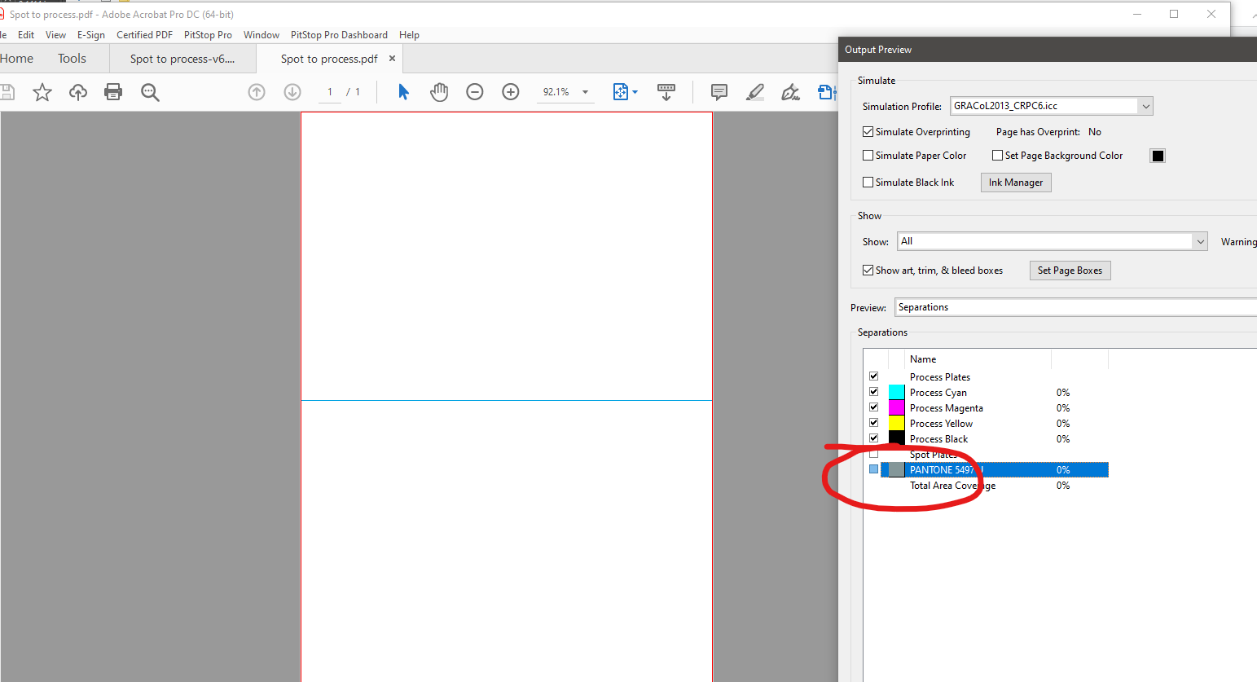Enable Set Page Background Color
Screen dimensions: 1257x682
998,156
